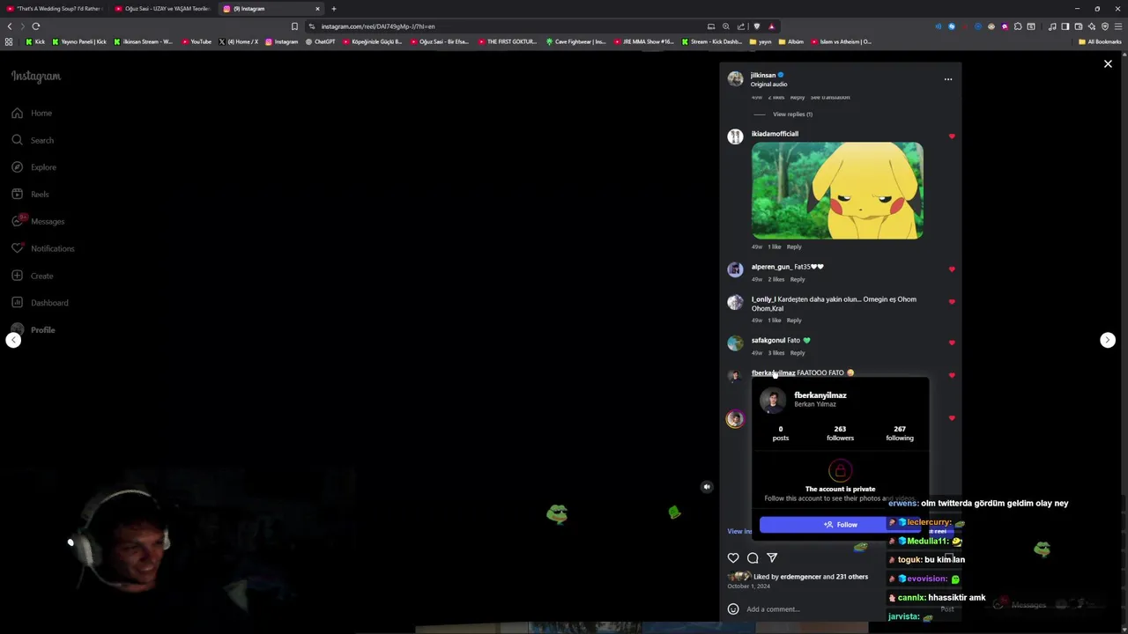1128x634 pixels.
Task: Open emoji picker in comment box
Action: point(733,609)
